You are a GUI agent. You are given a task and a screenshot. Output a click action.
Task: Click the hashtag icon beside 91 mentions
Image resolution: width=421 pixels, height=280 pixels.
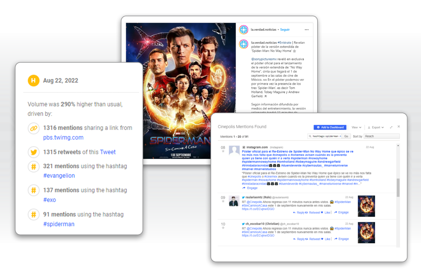pos(33,214)
